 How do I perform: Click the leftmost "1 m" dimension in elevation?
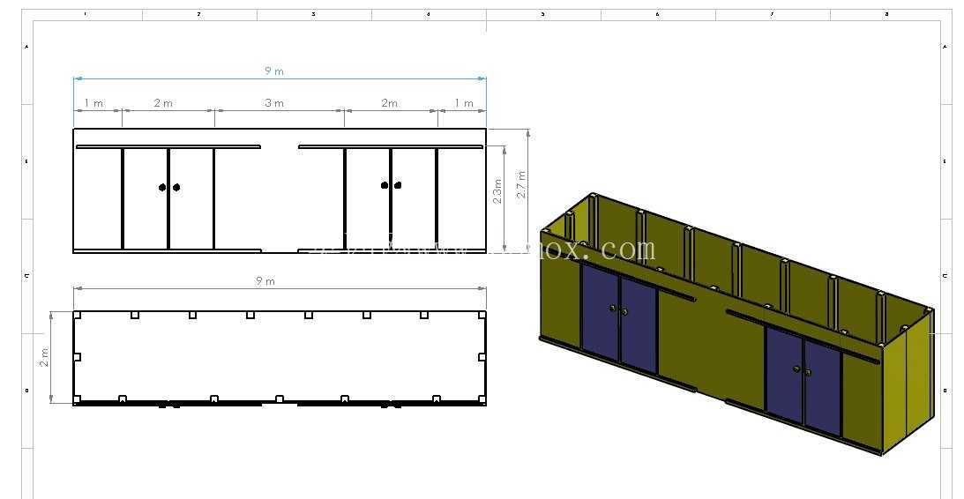point(94,103)
